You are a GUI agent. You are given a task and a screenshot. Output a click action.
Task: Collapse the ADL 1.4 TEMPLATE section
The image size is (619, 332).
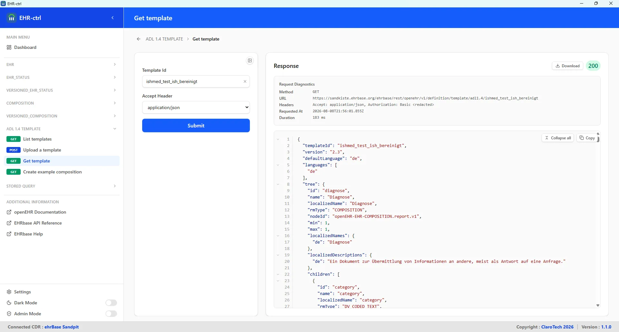[x=61, y=129]
